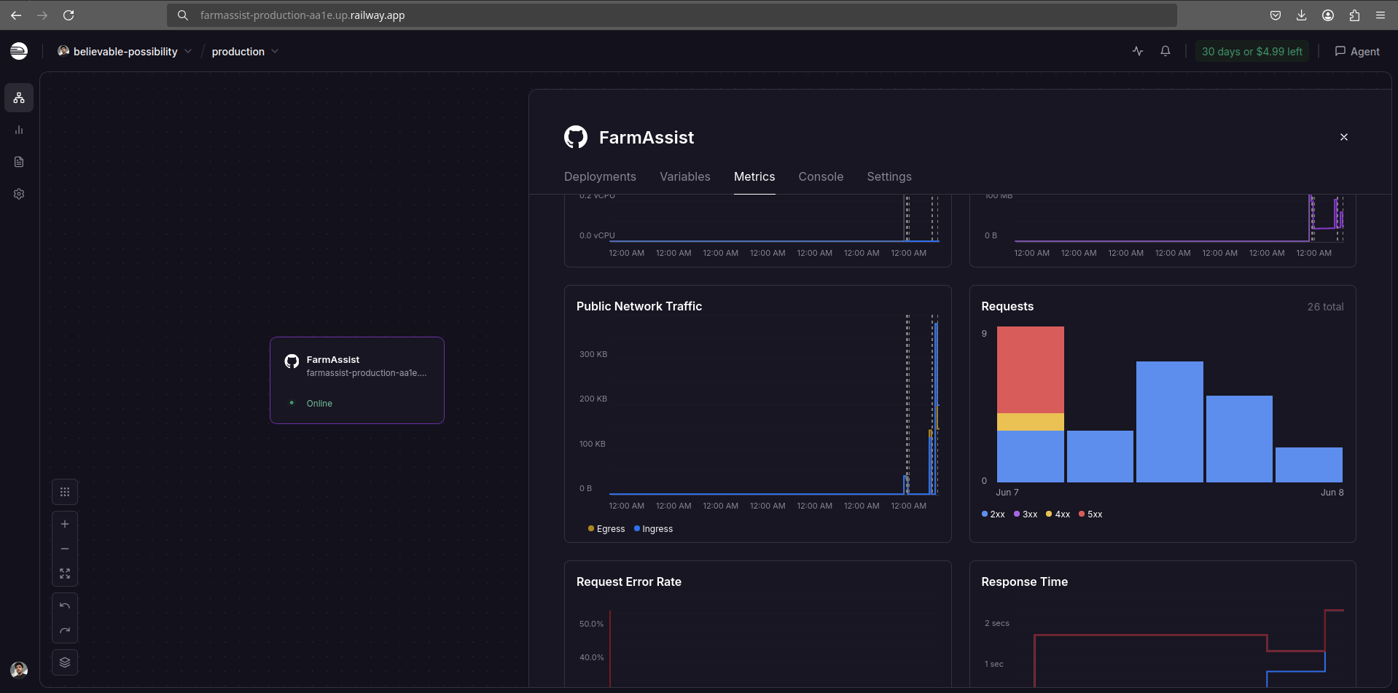Toggle the canvas grid dots button
1398x693 pixels.
(x=65, y=492)
